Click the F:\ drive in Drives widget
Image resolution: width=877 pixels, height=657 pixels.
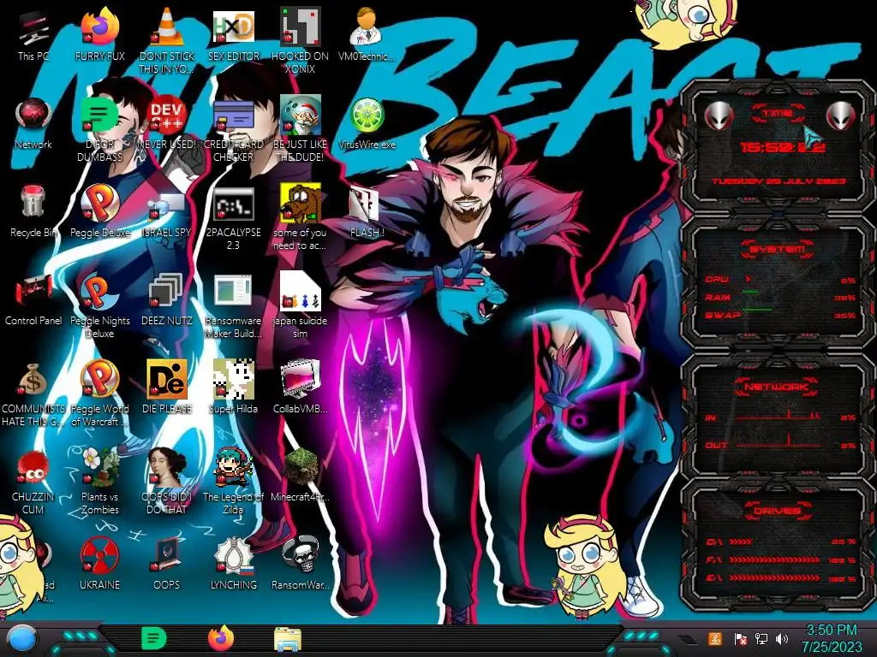[780, 559]
